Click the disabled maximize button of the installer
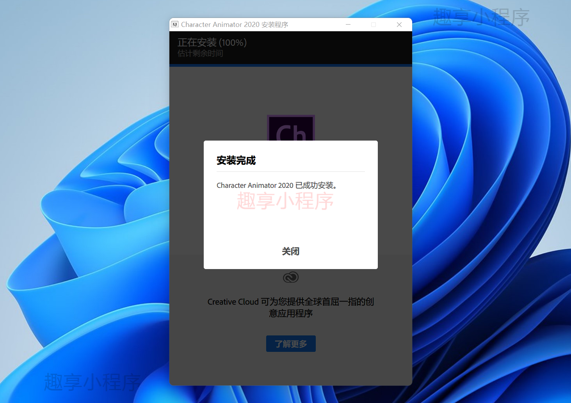 (374, 25)
